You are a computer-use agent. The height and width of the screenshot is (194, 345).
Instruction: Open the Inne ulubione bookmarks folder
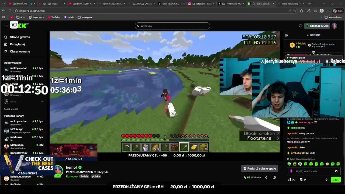click(x=333, y=17)
